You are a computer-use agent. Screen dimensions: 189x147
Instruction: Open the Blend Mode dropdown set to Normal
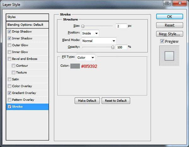pyautogui.click(x=99, y=41)
